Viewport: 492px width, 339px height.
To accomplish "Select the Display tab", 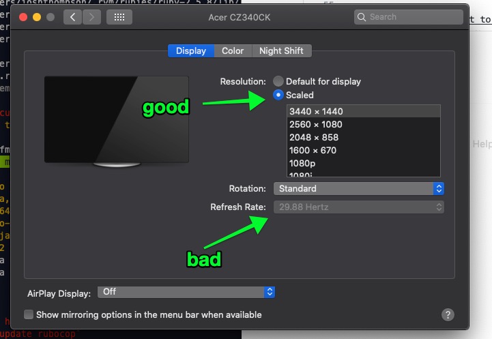I will [x=190, y=51].
